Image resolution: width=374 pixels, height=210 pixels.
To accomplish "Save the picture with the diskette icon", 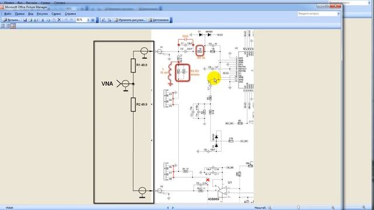I will point(25,20).
